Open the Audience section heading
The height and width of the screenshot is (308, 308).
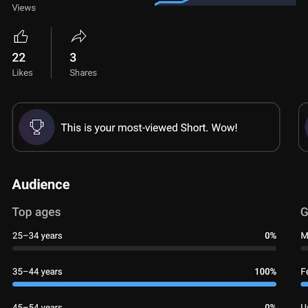click(41, 184)
